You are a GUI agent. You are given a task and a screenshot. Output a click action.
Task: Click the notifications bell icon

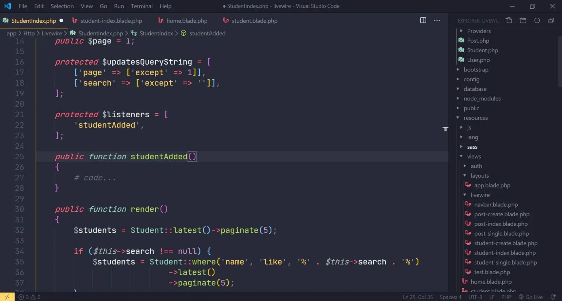[x=553, y=297]
